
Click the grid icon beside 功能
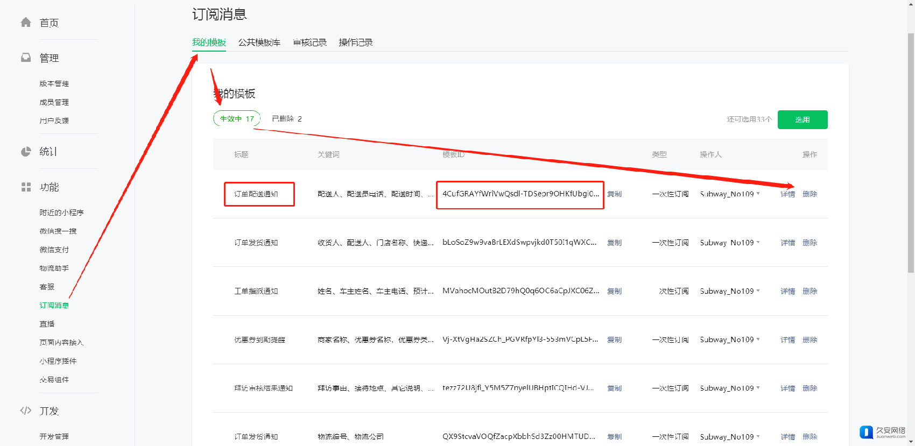tap(26, 187)
